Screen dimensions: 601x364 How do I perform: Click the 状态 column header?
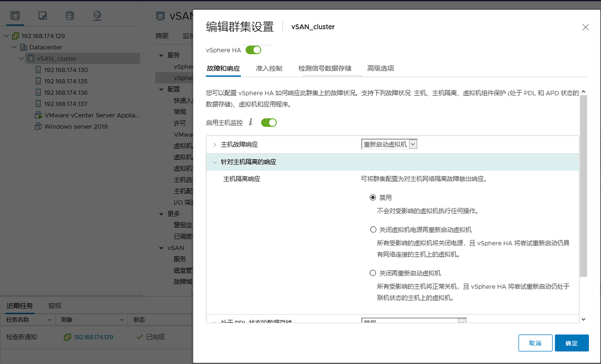(x=139, y=320)
